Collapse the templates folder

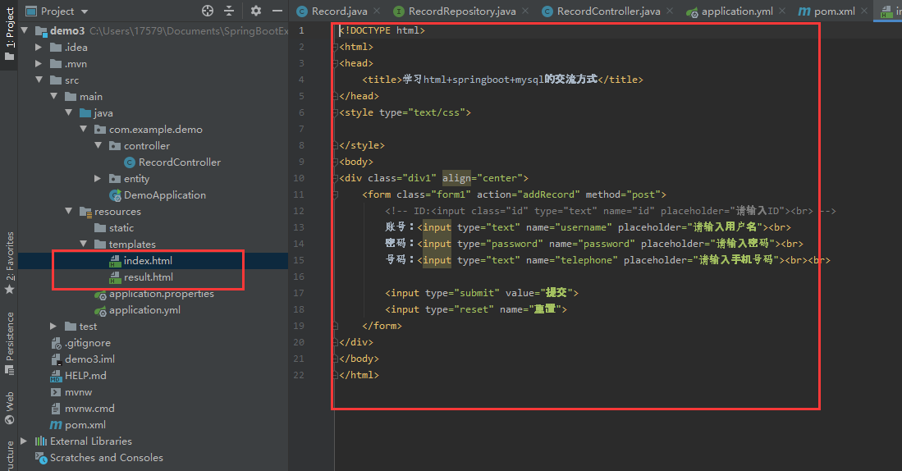click(84, 244)
